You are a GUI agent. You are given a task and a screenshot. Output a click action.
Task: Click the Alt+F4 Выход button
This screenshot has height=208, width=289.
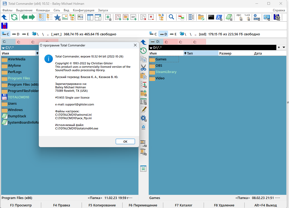coord(265,205)
